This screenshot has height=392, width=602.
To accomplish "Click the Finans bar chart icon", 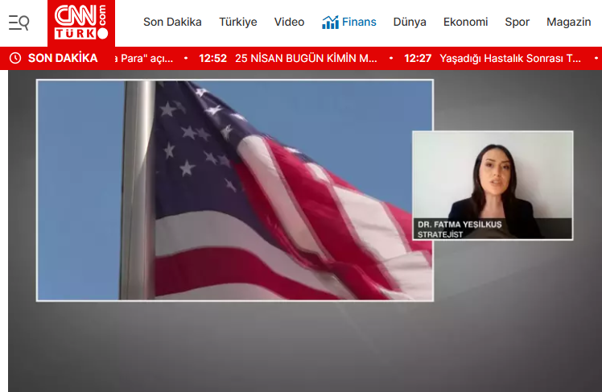I will point(330,23).
